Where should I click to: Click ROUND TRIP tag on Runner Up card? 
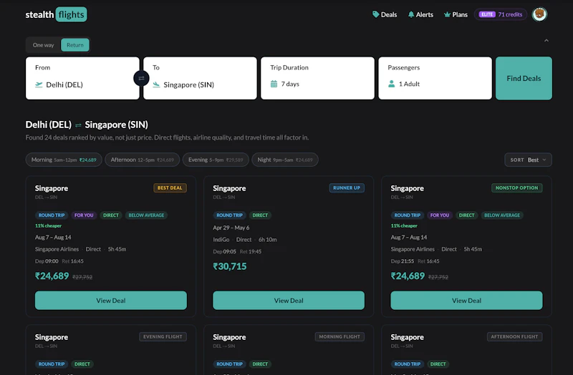pyautogui.click(x=229, y=215)
